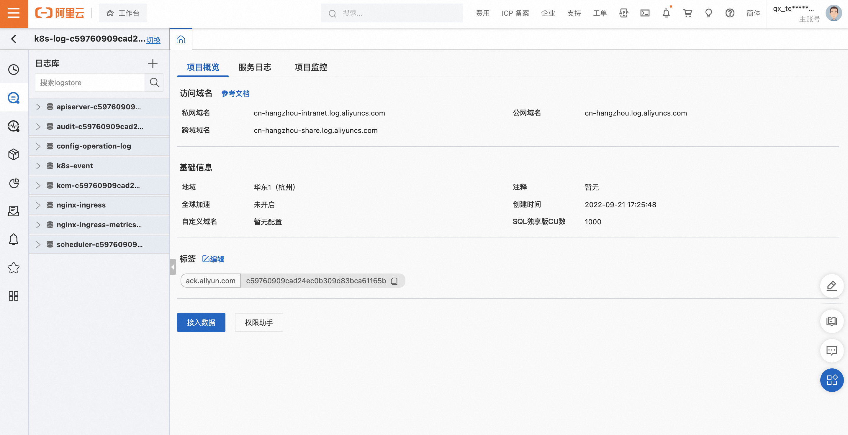Expand the nginx-ingress logstore

(38, 205)
